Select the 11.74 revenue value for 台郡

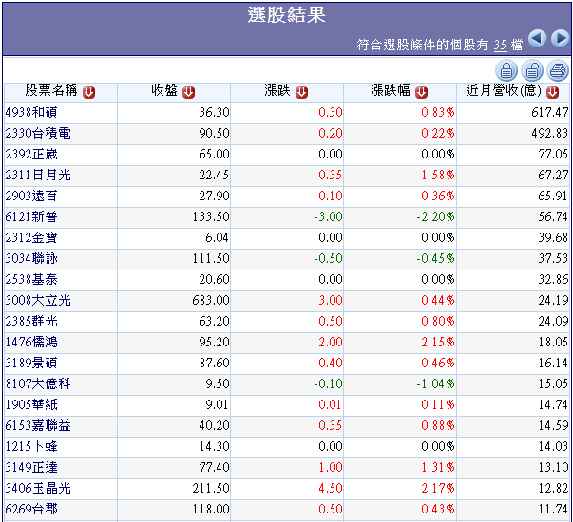(x=553, y=509)
